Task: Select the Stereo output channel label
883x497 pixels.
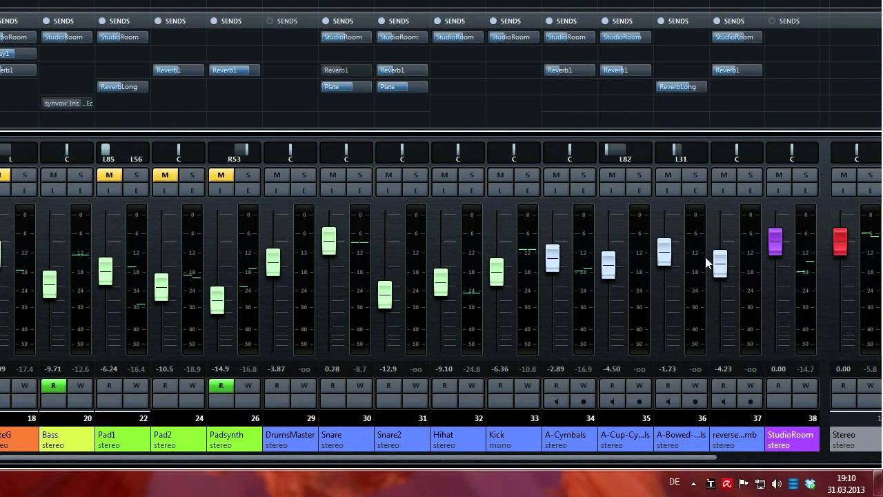Action: pyautogui.click(x=855, y=440)
